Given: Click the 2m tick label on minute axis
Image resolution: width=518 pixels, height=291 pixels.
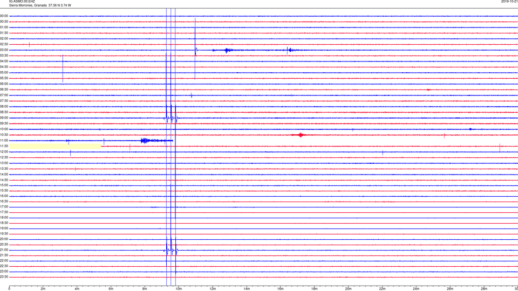Looking at the screenshot, I should click(x=43, y=289).
